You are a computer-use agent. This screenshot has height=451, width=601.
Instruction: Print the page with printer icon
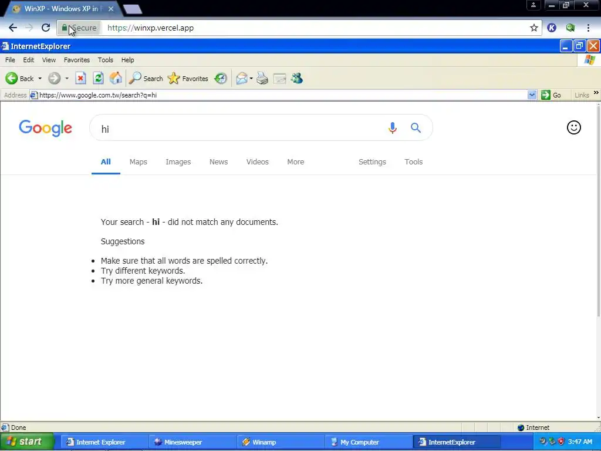(262, 79)
